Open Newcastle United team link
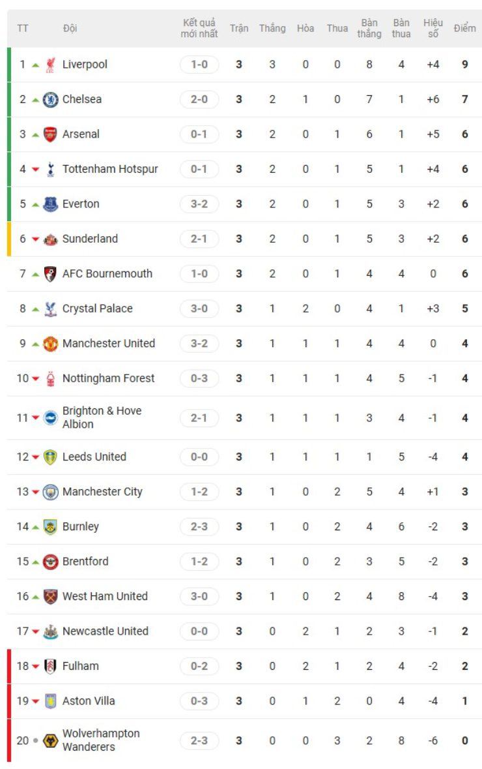The width and height of the screenshot is (482, 769). 105,631
